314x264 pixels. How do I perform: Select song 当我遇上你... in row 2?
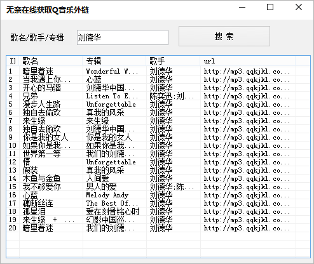coord(46,79)
